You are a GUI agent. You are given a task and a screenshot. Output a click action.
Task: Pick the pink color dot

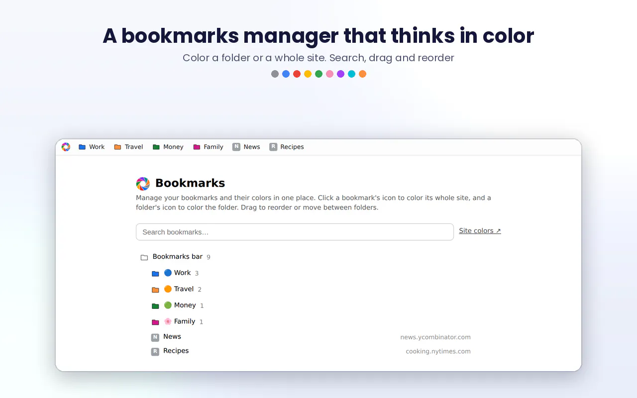[329, 74]
